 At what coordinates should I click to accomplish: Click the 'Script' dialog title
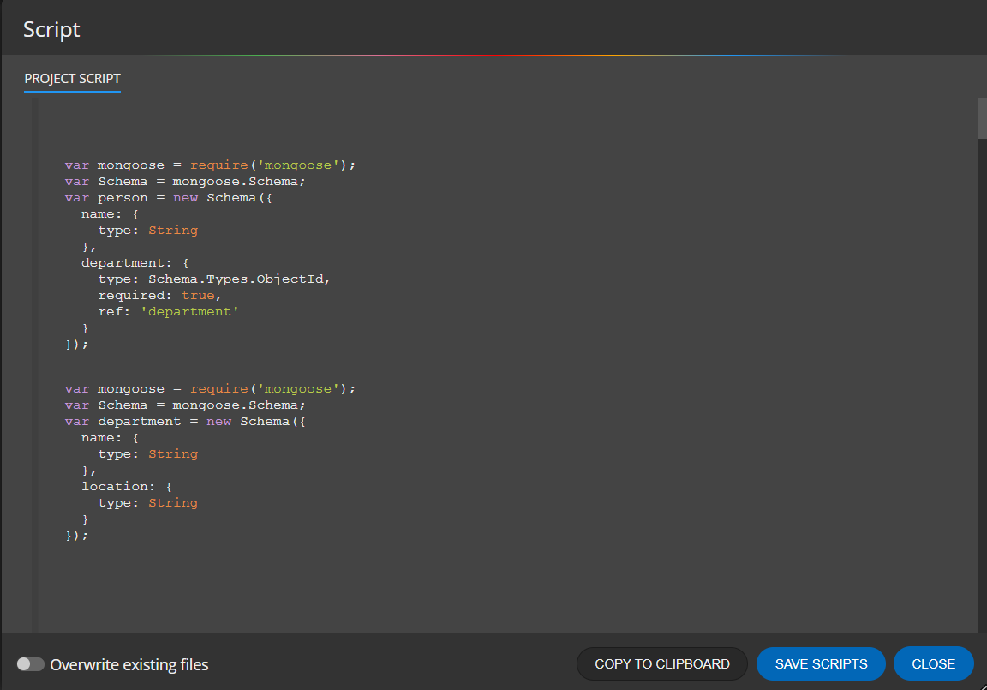[51, 29]
